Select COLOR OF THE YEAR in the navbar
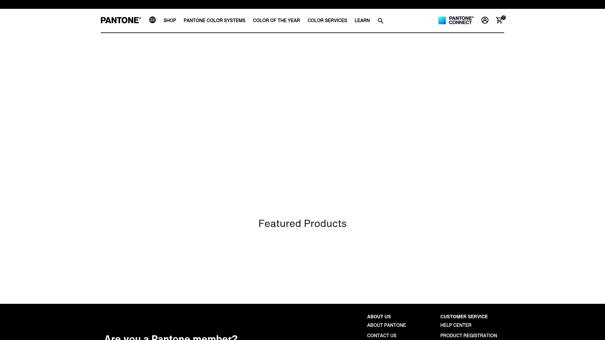Screen dimensions: 605x340 (276, 20)
